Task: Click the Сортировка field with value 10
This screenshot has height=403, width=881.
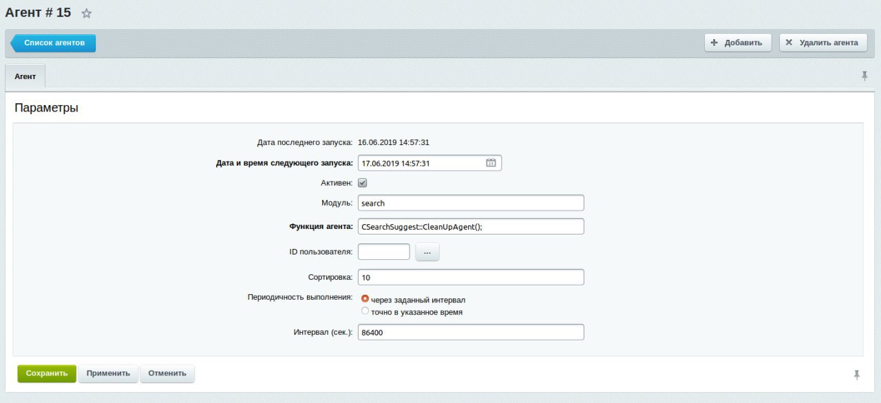Action: [471, 277]
